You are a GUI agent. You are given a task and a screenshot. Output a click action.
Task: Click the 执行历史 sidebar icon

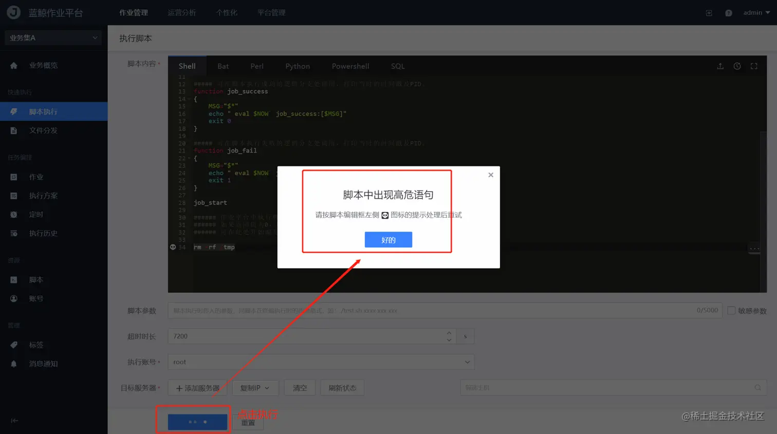coord(14,233)
